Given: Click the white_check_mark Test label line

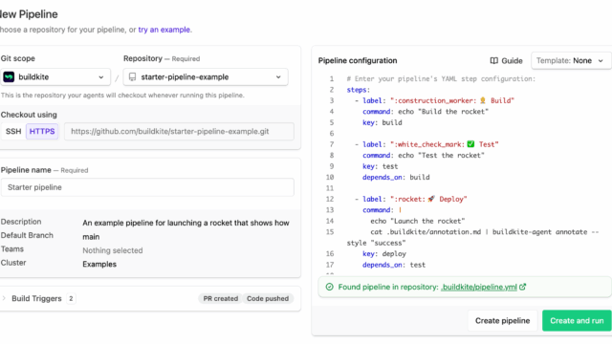Looking at the screenshot, I should [426, 144].
